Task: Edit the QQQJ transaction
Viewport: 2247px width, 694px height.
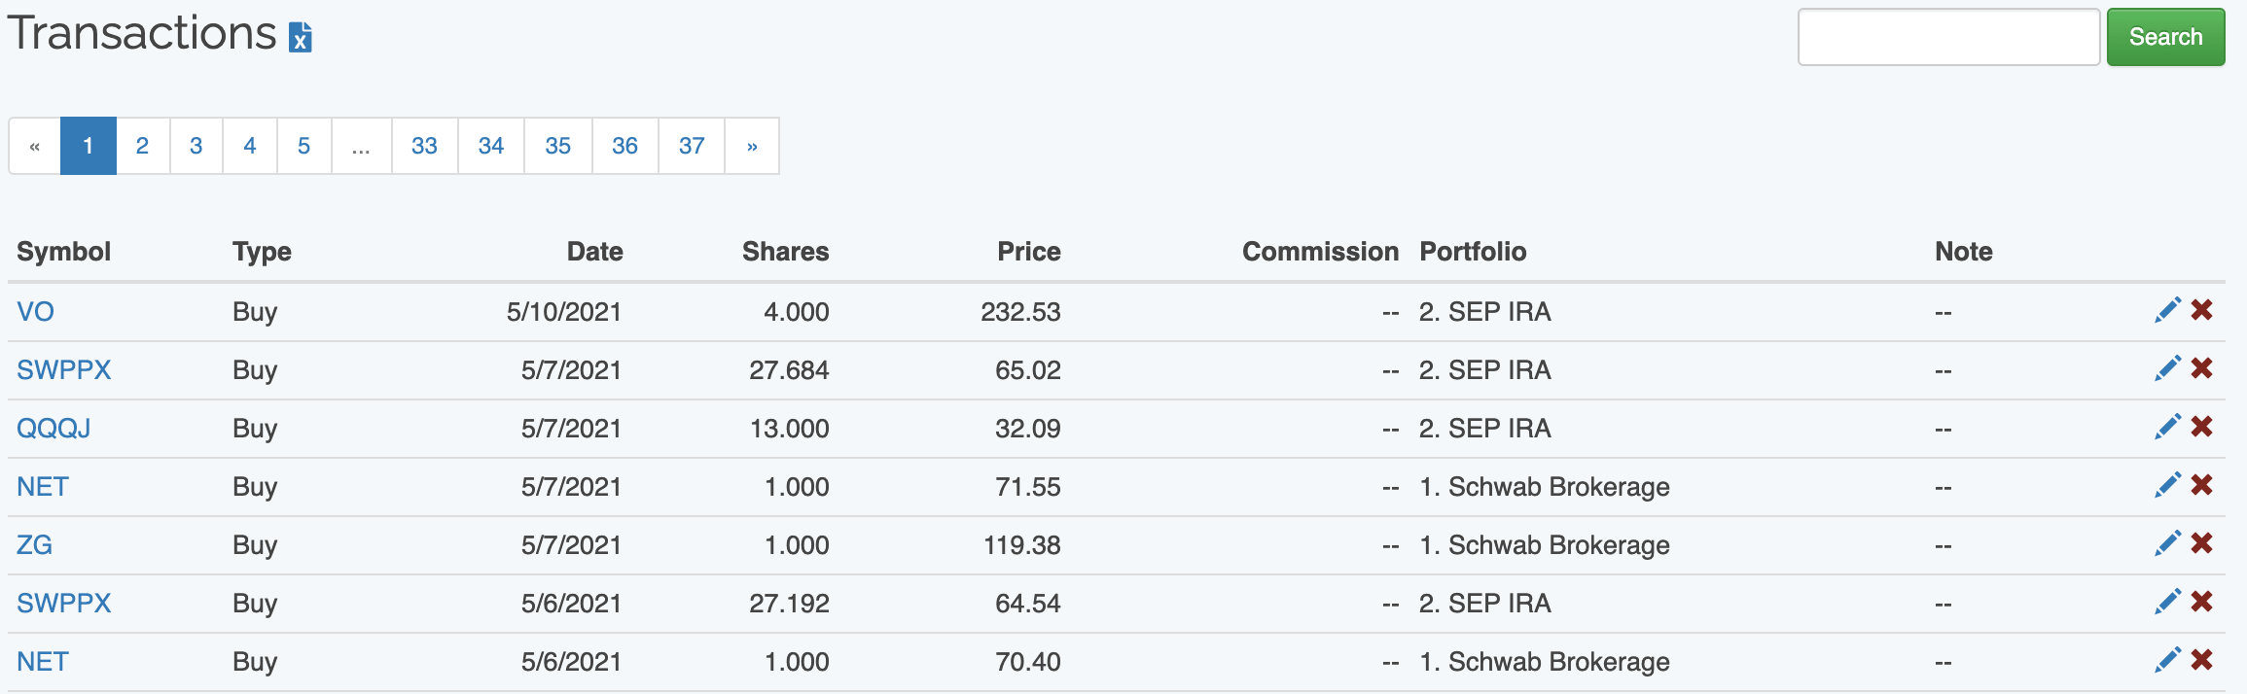Action: point(2167,427)
